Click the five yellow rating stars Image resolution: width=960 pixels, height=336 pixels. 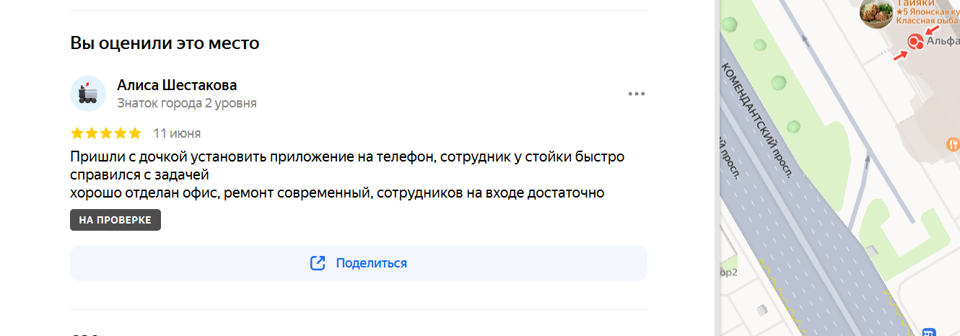pyautogui.click(x=106, y=133)
